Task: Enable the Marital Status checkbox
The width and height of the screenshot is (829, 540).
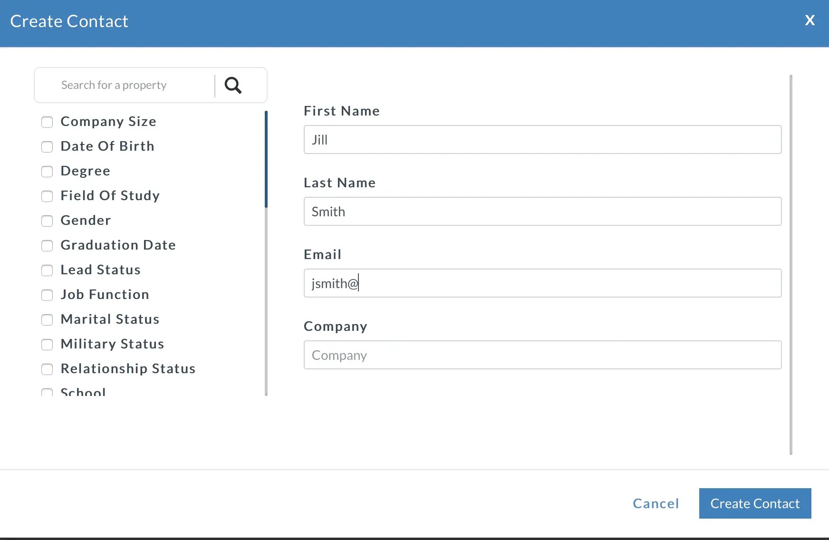Action: tap(47, 320)
